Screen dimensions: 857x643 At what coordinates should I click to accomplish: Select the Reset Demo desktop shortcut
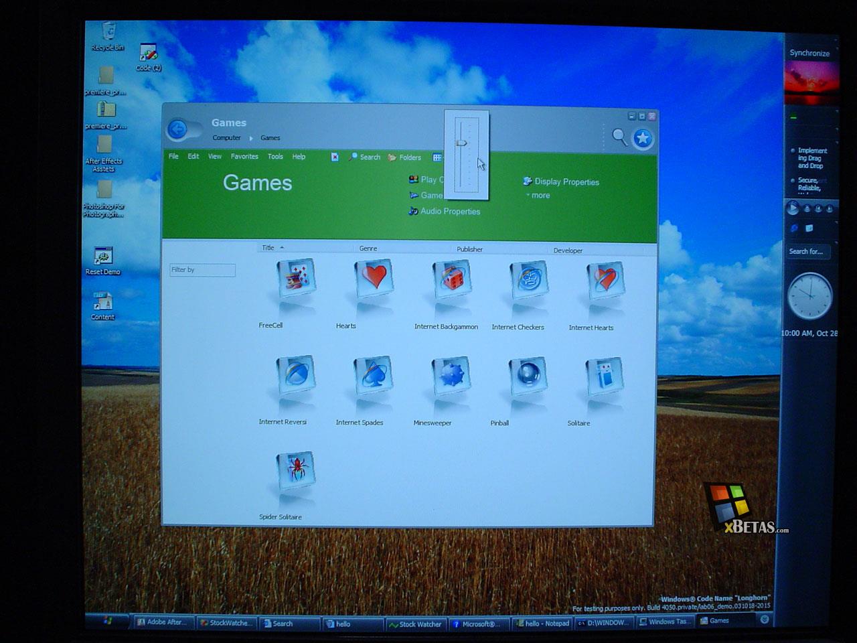click(103, 261)
